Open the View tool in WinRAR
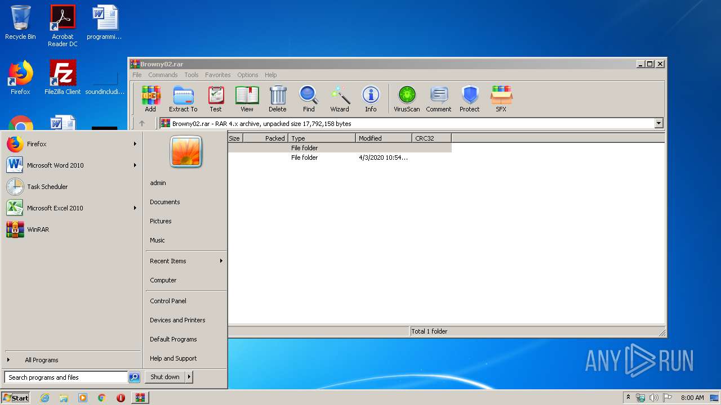The image size is (721, 405). click(x=247, y=99)
